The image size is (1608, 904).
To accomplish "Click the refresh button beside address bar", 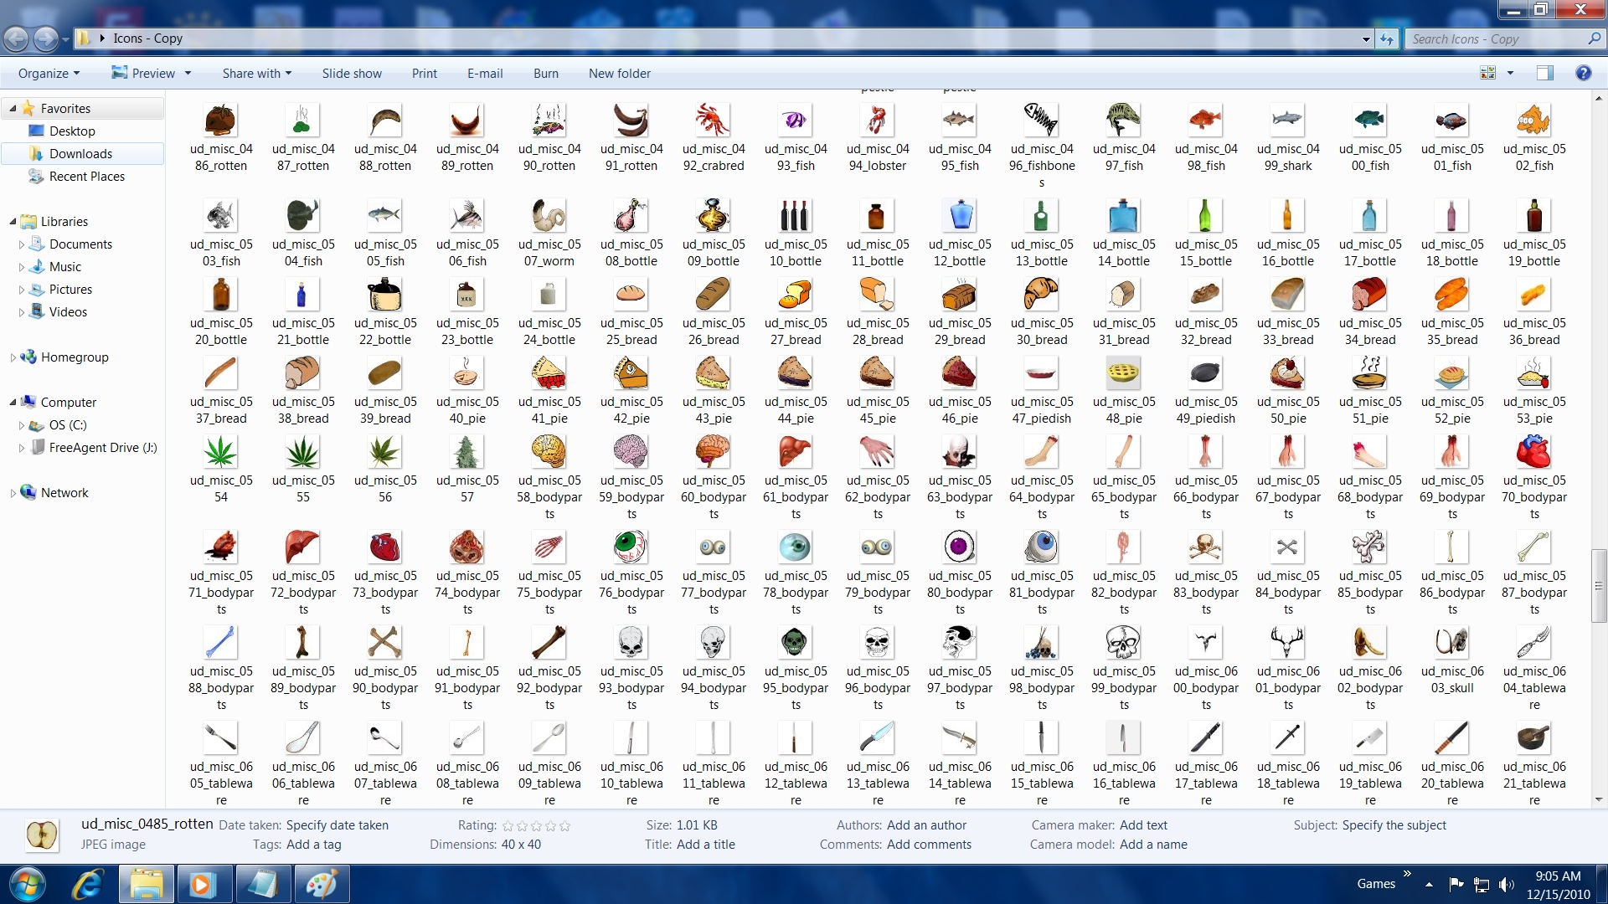I will coord(1387,39).
